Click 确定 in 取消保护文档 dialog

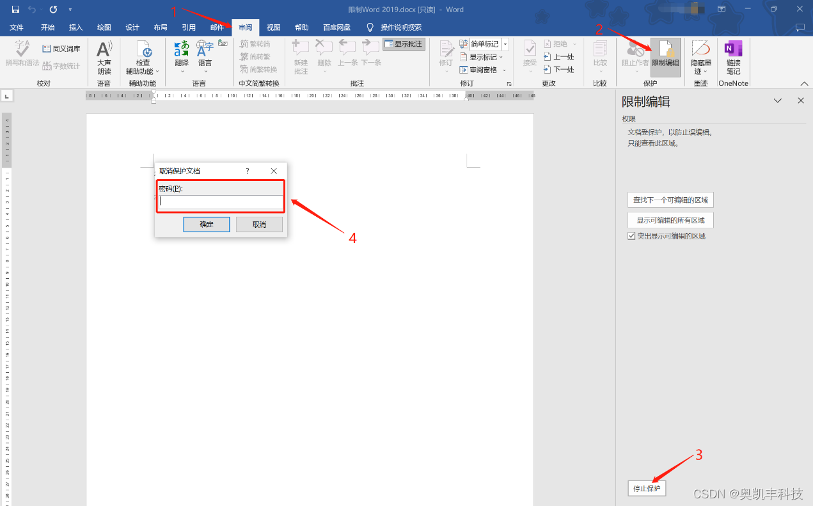(x=207, y=225)
